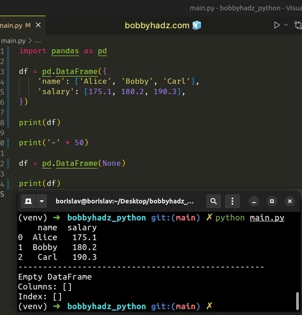Screen dimensions: 302x315
Task: Click the terminal scrollbar thumb
Action: coord(298,301)
